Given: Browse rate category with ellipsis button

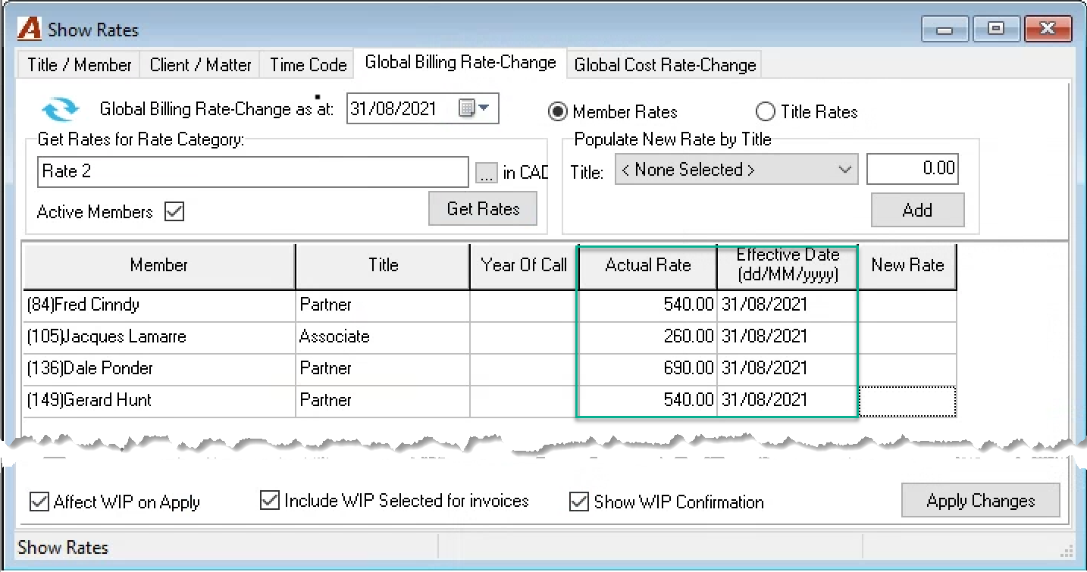Looking at the screenshot, I should point(486,173).
